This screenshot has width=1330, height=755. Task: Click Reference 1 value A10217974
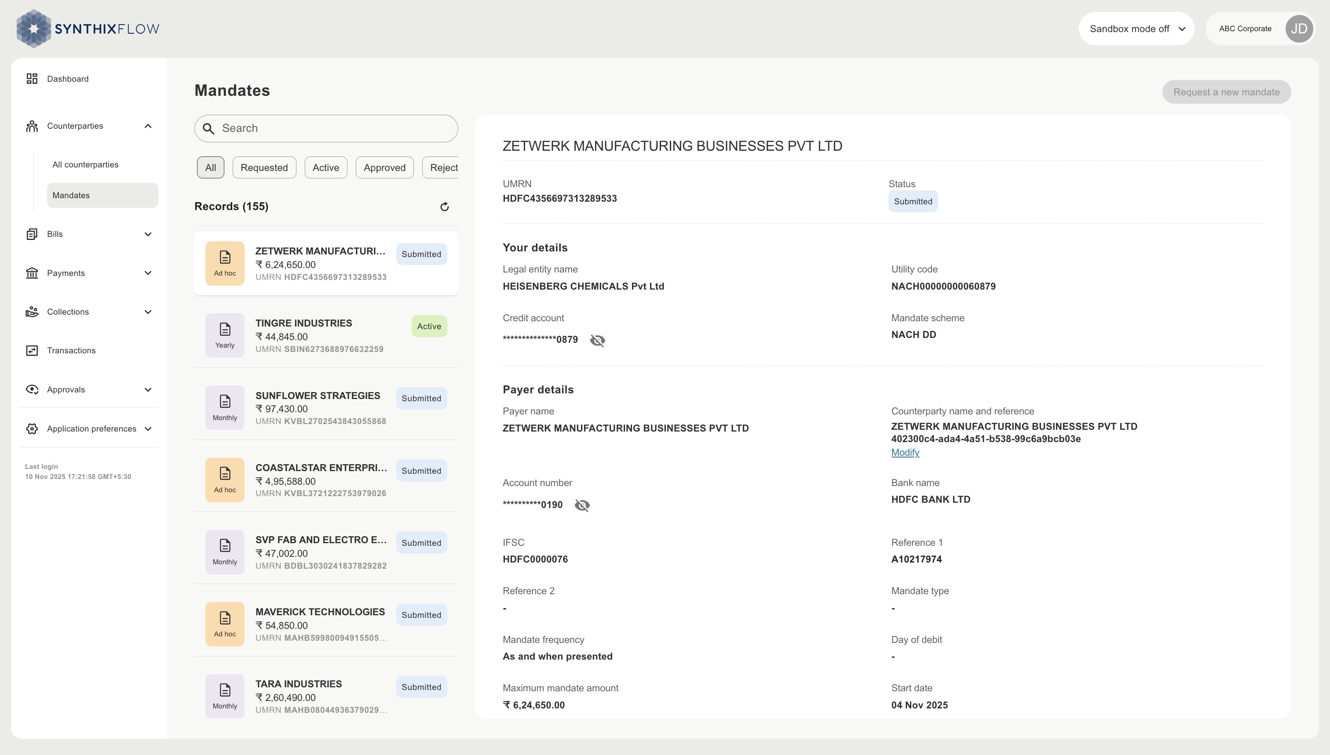click(916, 559)
